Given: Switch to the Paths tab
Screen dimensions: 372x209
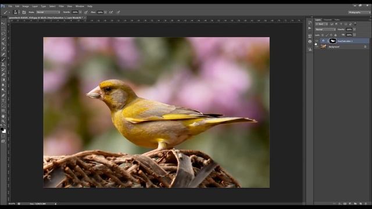Looking at the screenshot, I should pos(337,20).
